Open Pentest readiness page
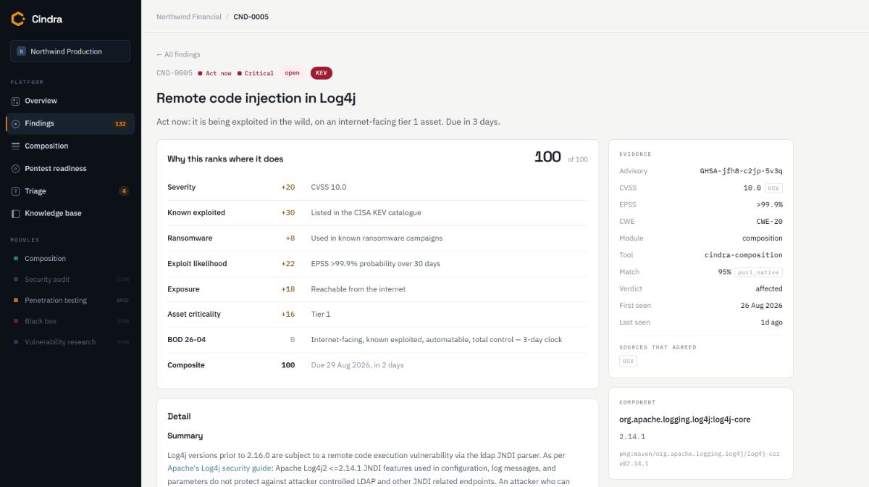This screenshot has width=869, height=487. tap(56, 168)
